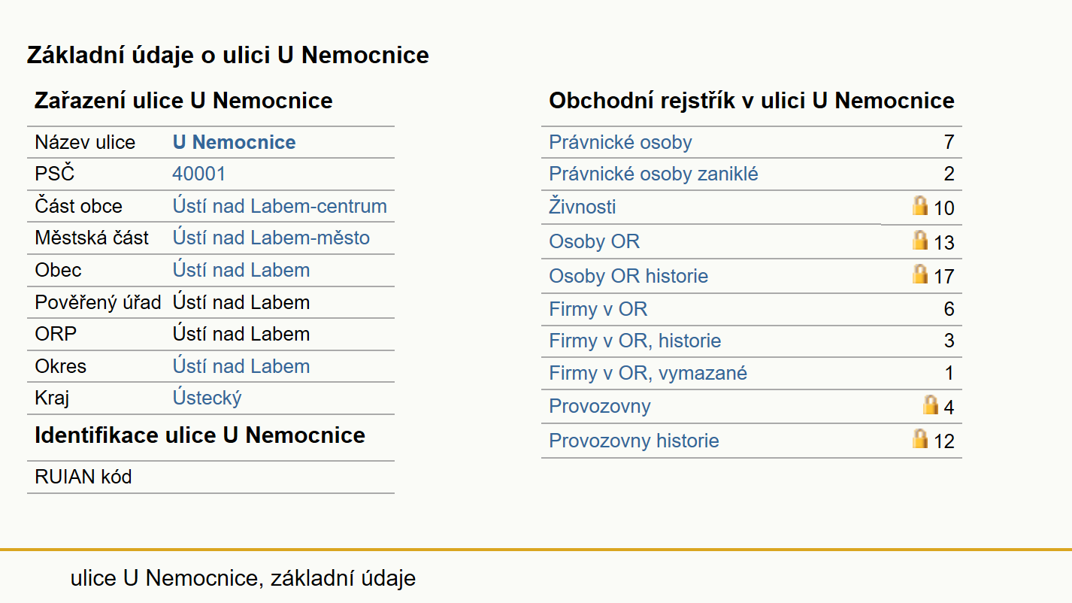View Osoby OR historie records

[628, 276]
